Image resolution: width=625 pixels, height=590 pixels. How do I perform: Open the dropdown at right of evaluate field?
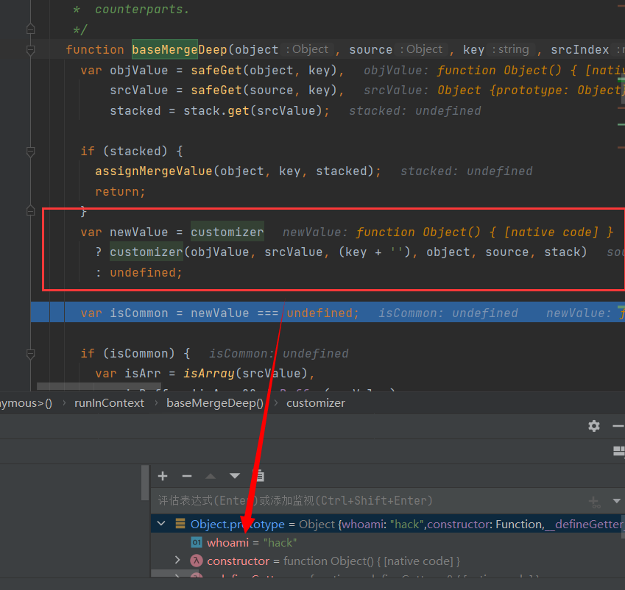click(617, 501)
